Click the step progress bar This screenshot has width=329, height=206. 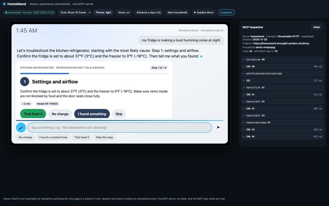(x=94, y=74)
